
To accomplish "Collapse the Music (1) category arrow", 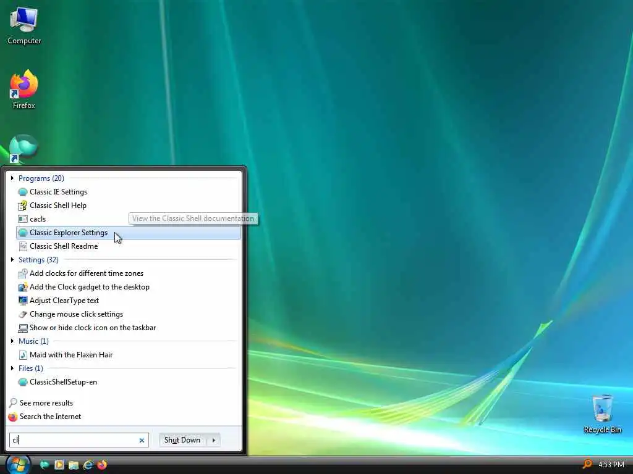I will pyautogui.click(x=12, y=341).
